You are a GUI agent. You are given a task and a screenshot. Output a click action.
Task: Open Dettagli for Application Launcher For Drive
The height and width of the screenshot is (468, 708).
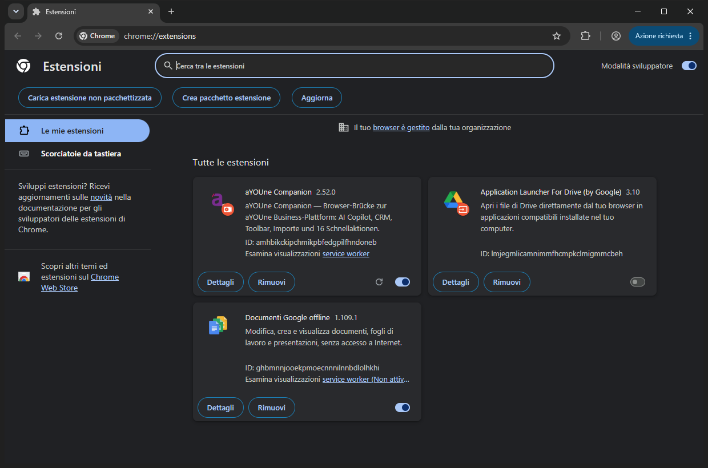[456, 282]
